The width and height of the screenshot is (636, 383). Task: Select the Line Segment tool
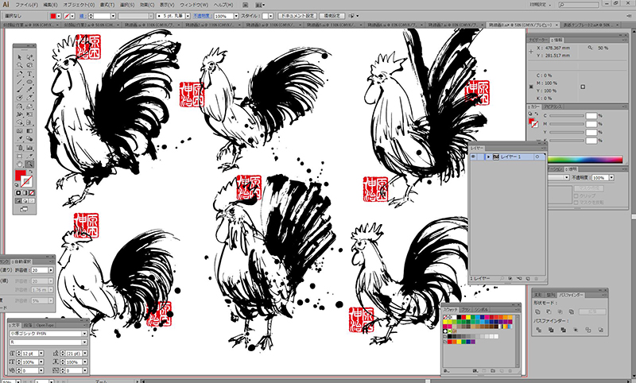(19, 82)
